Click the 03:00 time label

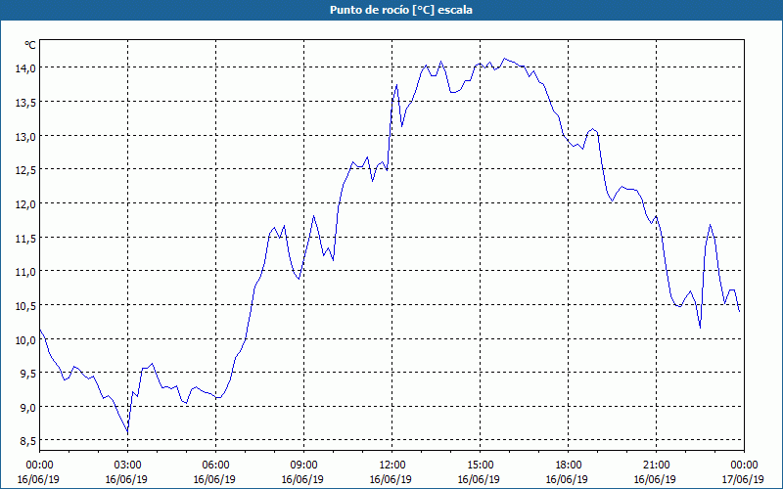(128, 466)
